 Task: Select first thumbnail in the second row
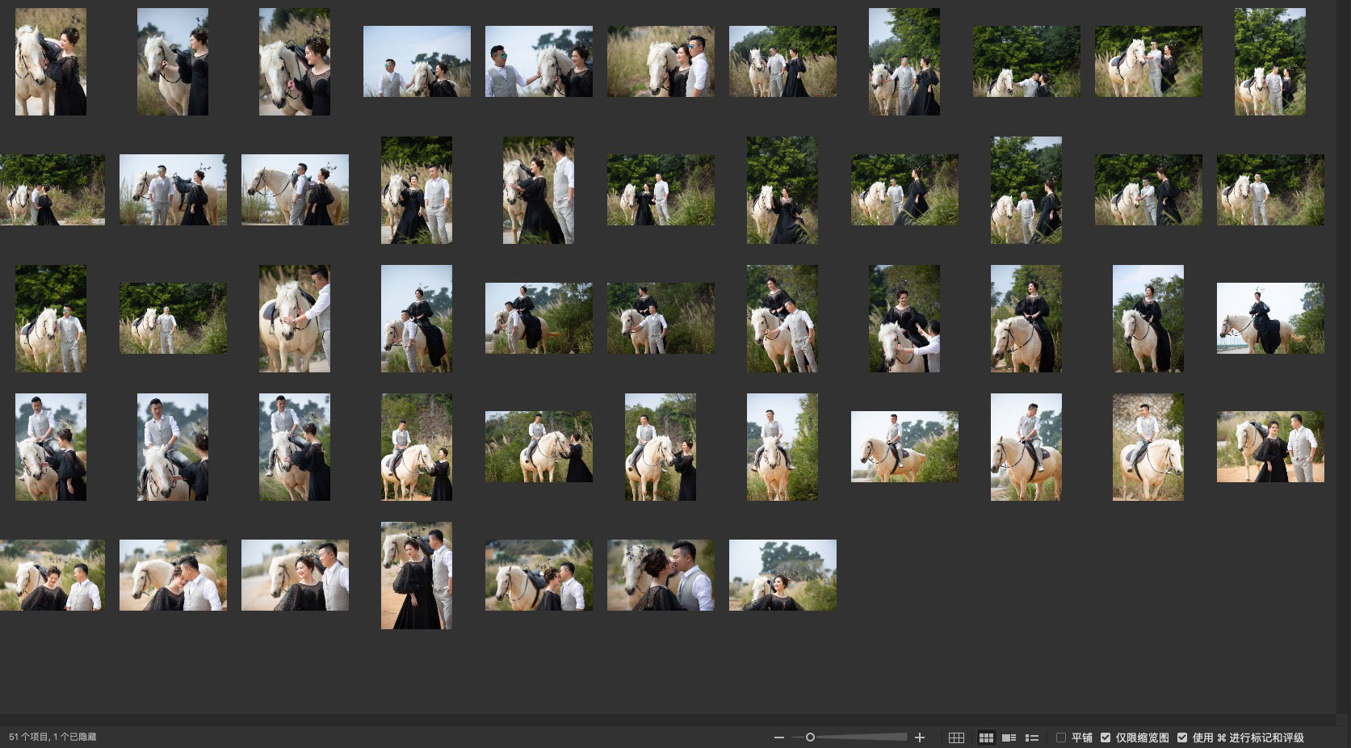pyautogui.click(x=52, y=190)
